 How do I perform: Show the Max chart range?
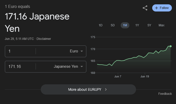161,25
